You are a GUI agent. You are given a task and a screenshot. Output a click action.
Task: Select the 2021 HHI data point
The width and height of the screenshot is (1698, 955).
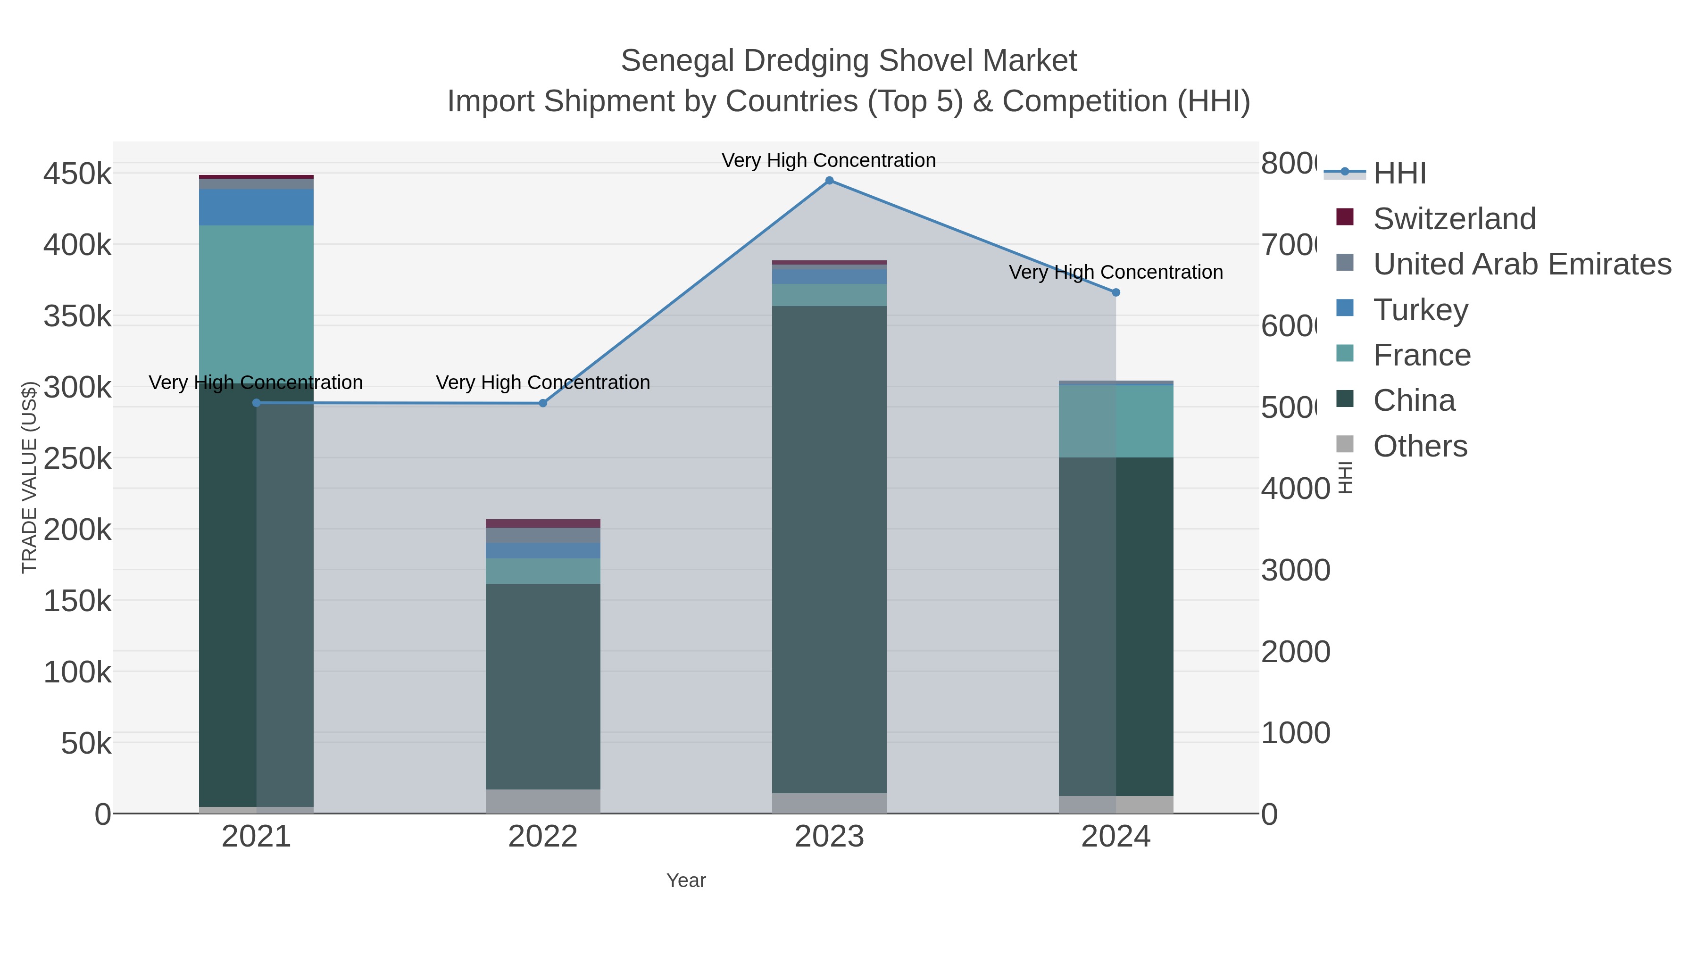tap(257, 403)
